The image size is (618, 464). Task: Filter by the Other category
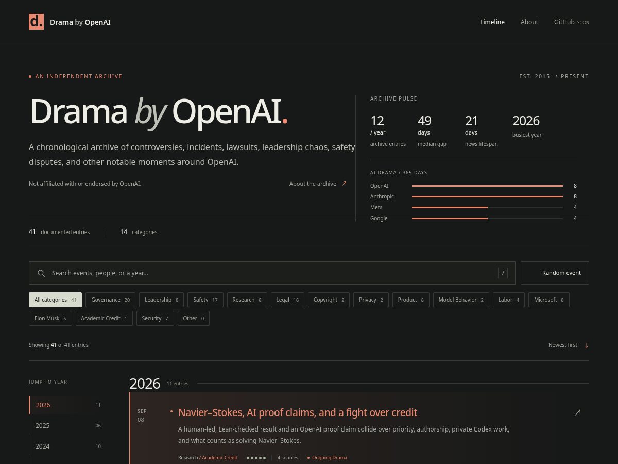tap(193, 319)
